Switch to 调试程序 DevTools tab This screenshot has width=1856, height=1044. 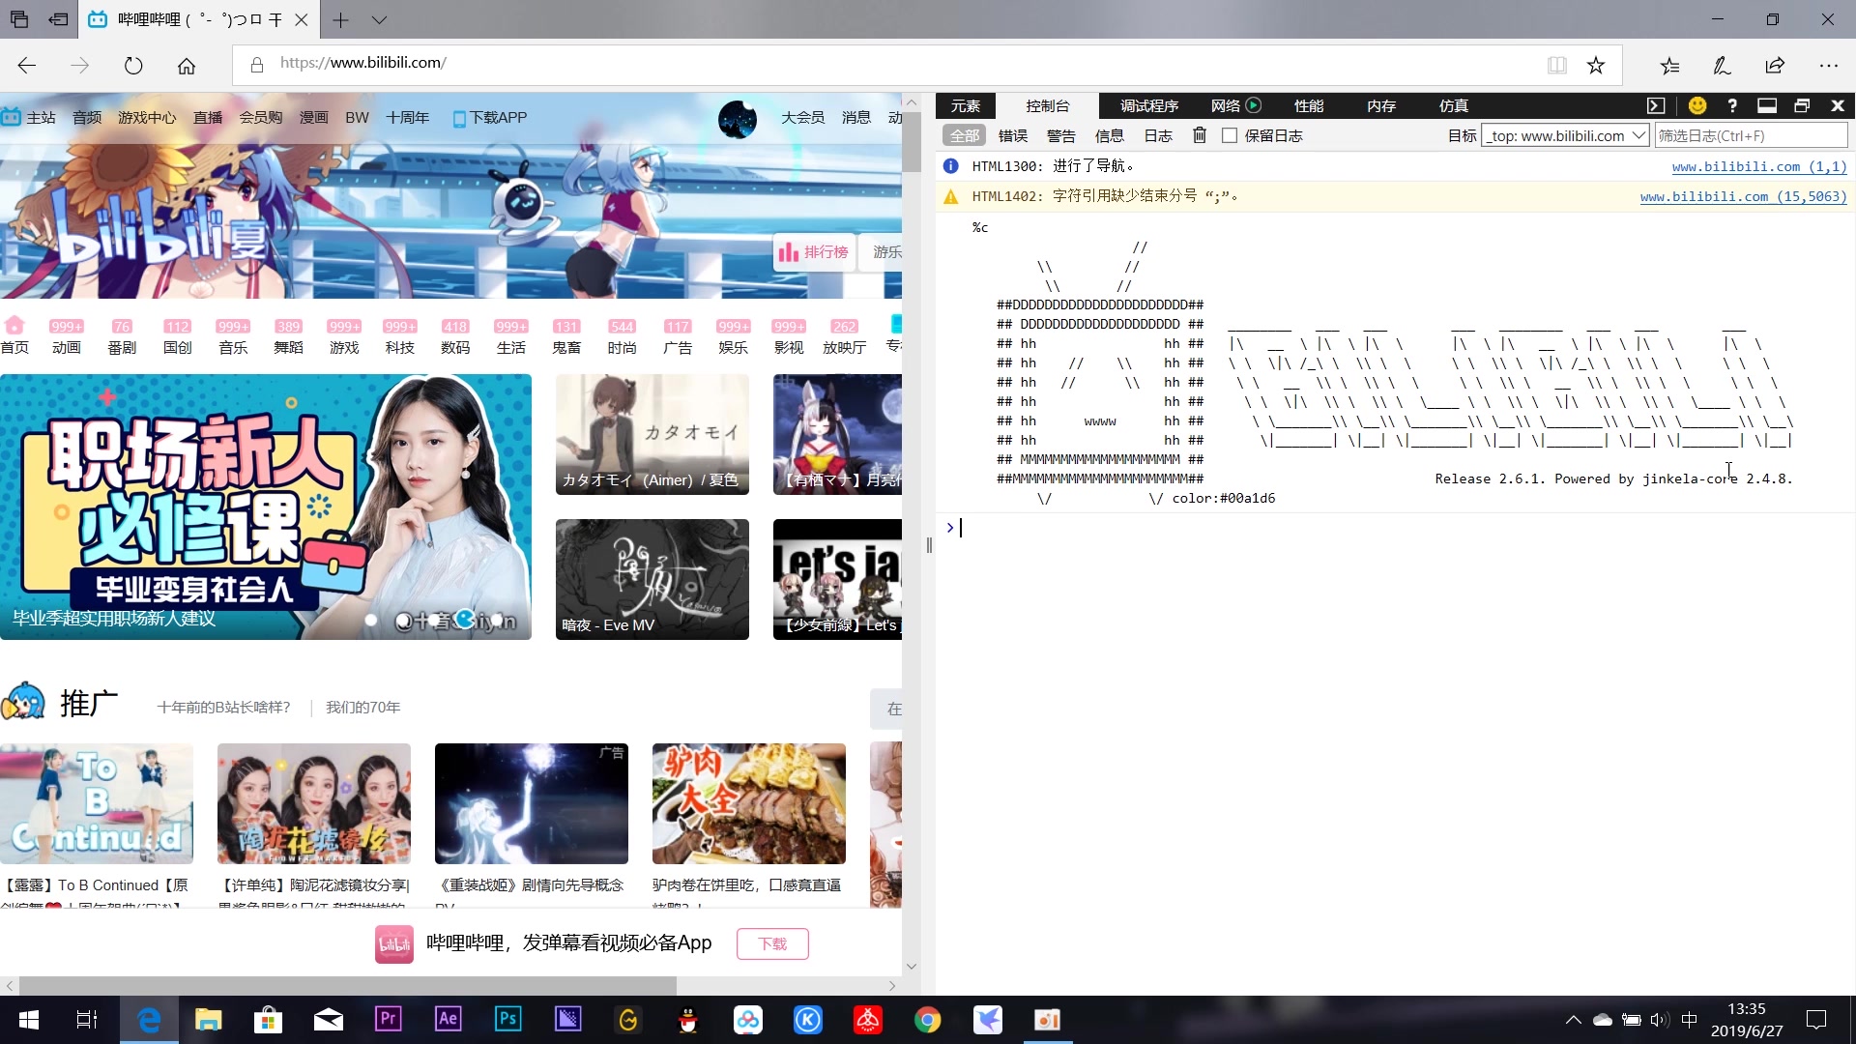click(x=1149, y=105)
